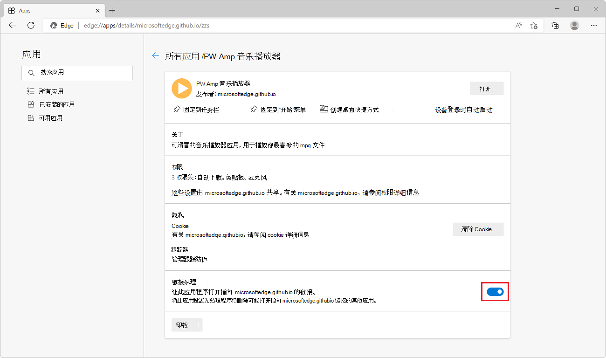Click 所有应用 in the breadcrumb heading

point(182,56)
